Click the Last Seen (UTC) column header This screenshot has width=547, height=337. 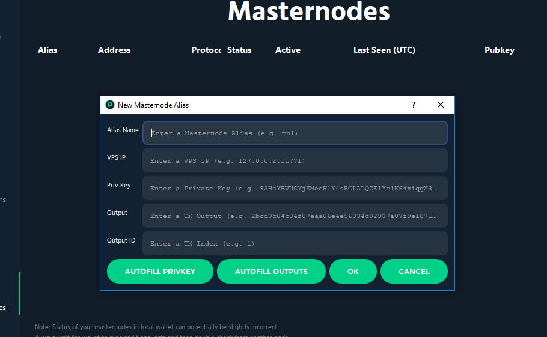[x=384, y=50]
